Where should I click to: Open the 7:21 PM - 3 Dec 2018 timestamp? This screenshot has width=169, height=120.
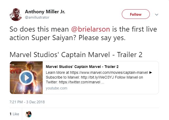27,102
